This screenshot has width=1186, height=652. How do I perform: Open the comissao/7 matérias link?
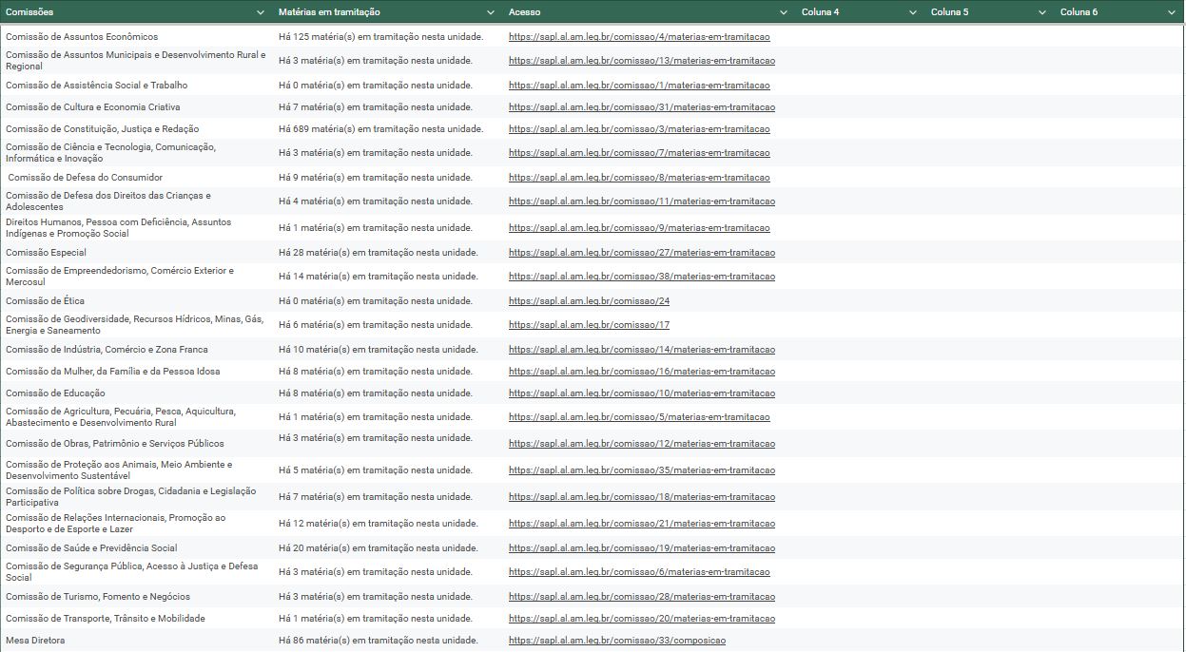639,153
